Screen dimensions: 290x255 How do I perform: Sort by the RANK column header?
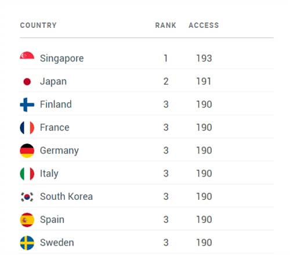pyautogui.click(x=165, y=25)
